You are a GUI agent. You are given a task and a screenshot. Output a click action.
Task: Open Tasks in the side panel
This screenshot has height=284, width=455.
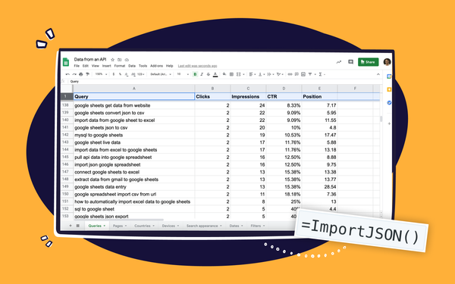[x=389, y=102]
